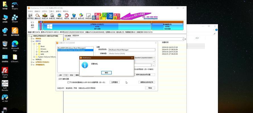Open the Control Panel (控制面板) desktop icon
Viewport: 253px width, 113px height.
point(5,58)
